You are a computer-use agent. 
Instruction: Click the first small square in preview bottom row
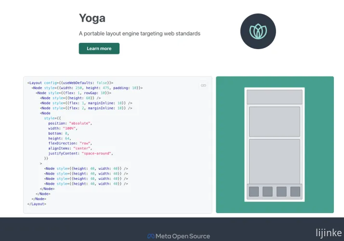(x=254, y=191)
